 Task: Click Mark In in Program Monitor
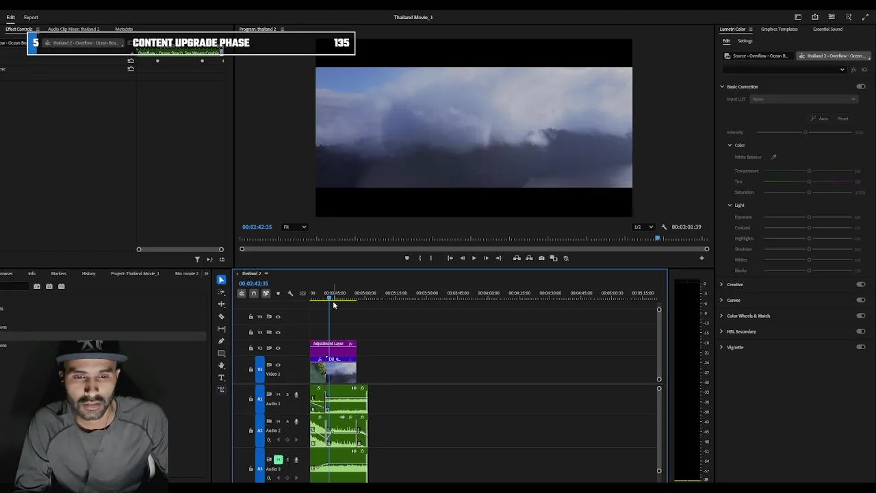(x=420, y=258)
